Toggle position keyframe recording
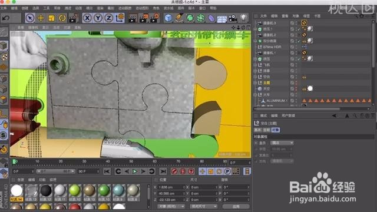Image resolution: width=377 pixels, height=212 pixels. pyautogui.click(x=203, y=171)
